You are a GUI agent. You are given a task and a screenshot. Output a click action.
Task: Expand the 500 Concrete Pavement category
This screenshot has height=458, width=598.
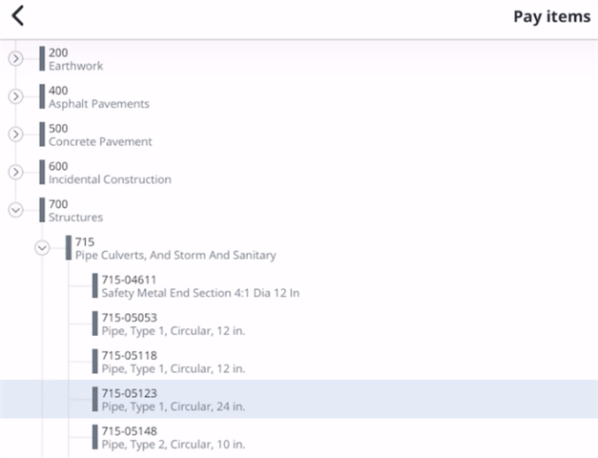15,135
